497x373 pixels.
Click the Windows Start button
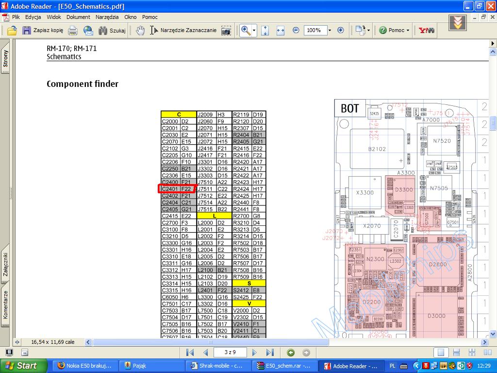tap(24, 366)
